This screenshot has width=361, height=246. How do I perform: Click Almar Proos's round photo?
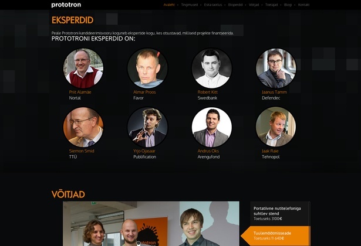tap(147, 68)
